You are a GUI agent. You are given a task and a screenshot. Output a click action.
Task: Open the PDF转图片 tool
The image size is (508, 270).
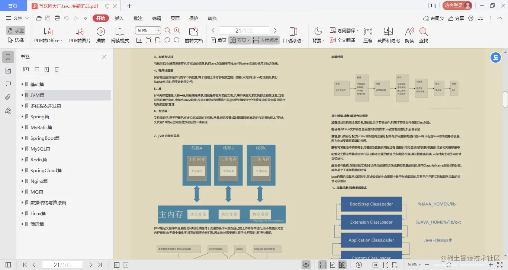click(x=80, y=36)
